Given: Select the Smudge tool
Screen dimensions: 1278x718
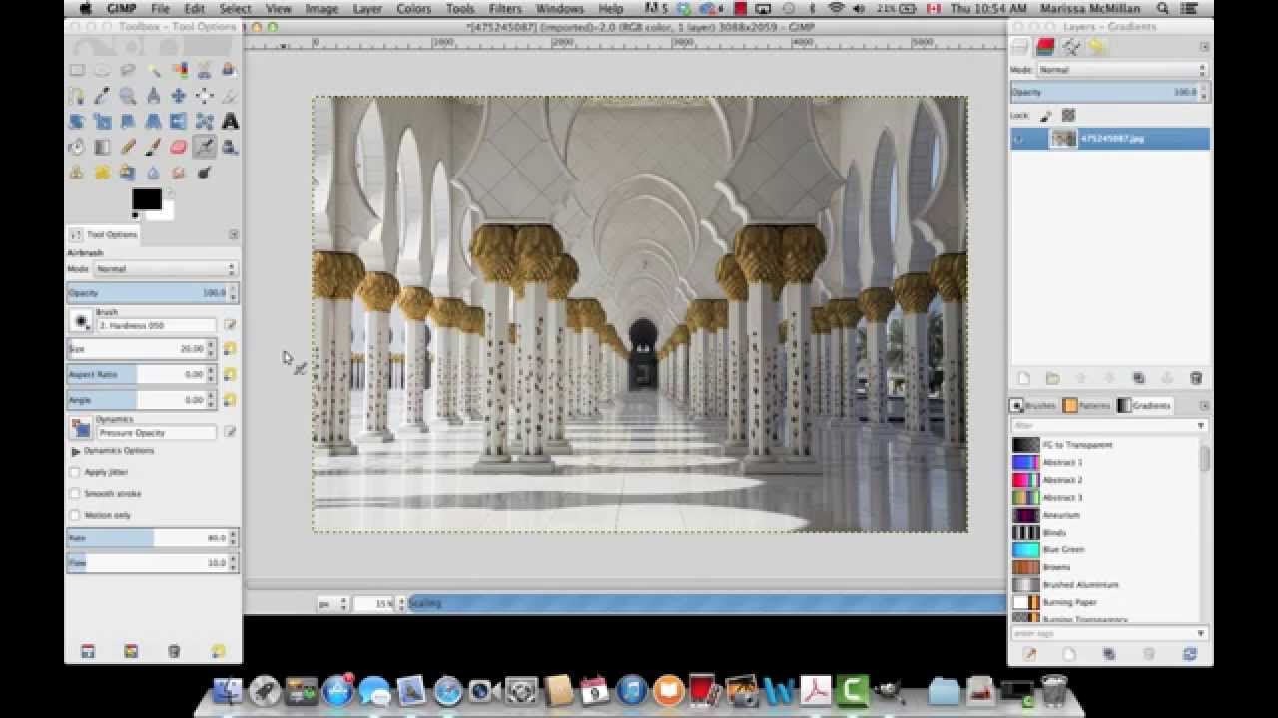Looking at the screenshot, I should pyautogui.click(x=179, y=173).
